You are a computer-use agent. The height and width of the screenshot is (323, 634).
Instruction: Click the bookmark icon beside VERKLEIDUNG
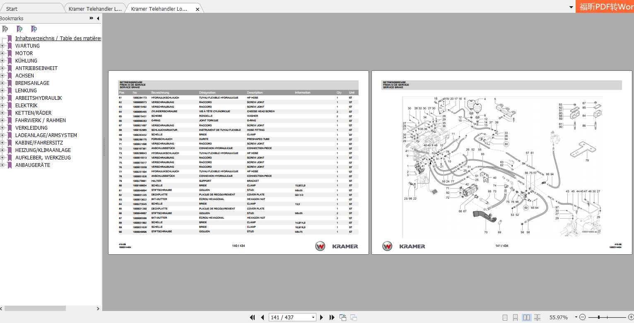[10, 128]
